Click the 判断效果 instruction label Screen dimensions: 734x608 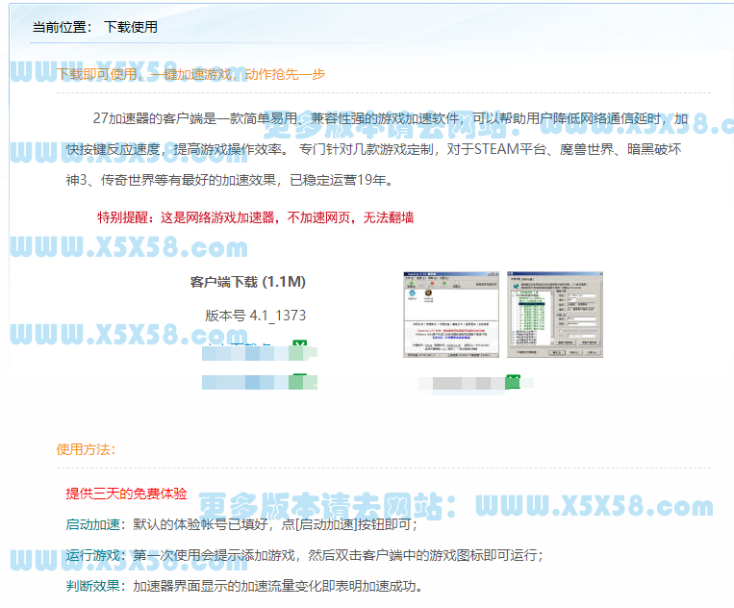pos(93,586)
